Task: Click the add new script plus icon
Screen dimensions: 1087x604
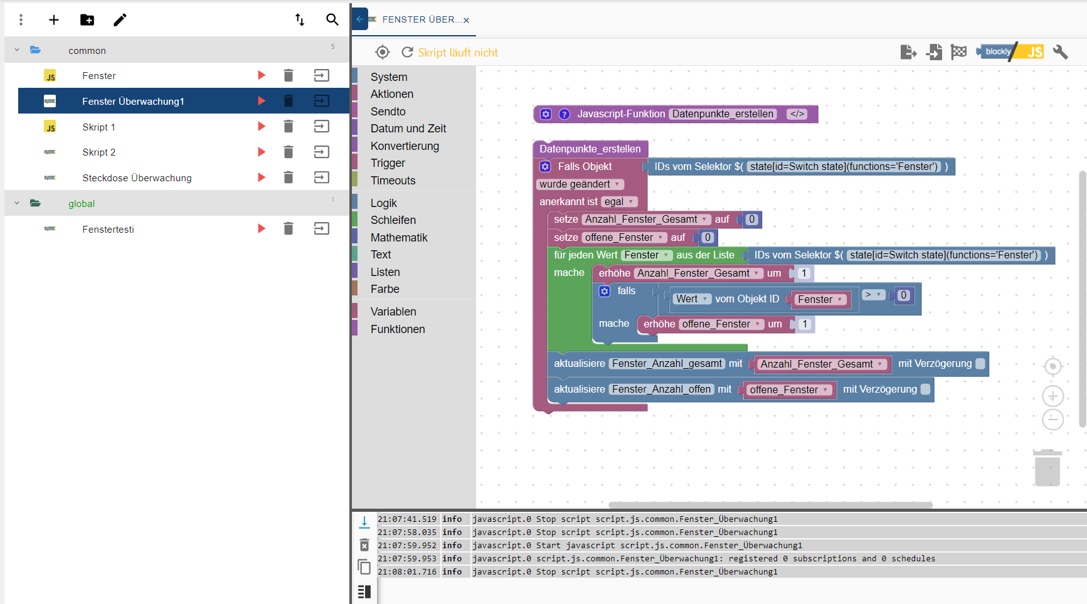Action: pos(54,20)
